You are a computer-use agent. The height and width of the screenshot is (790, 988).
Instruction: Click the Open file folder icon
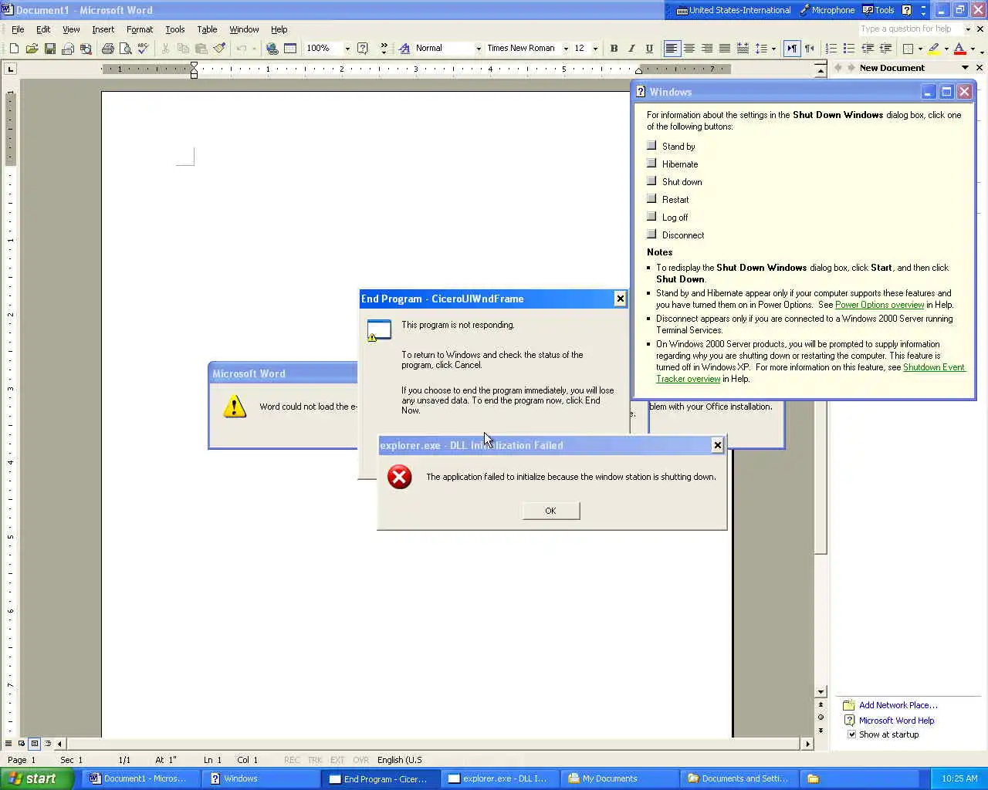tap(32, 49)
